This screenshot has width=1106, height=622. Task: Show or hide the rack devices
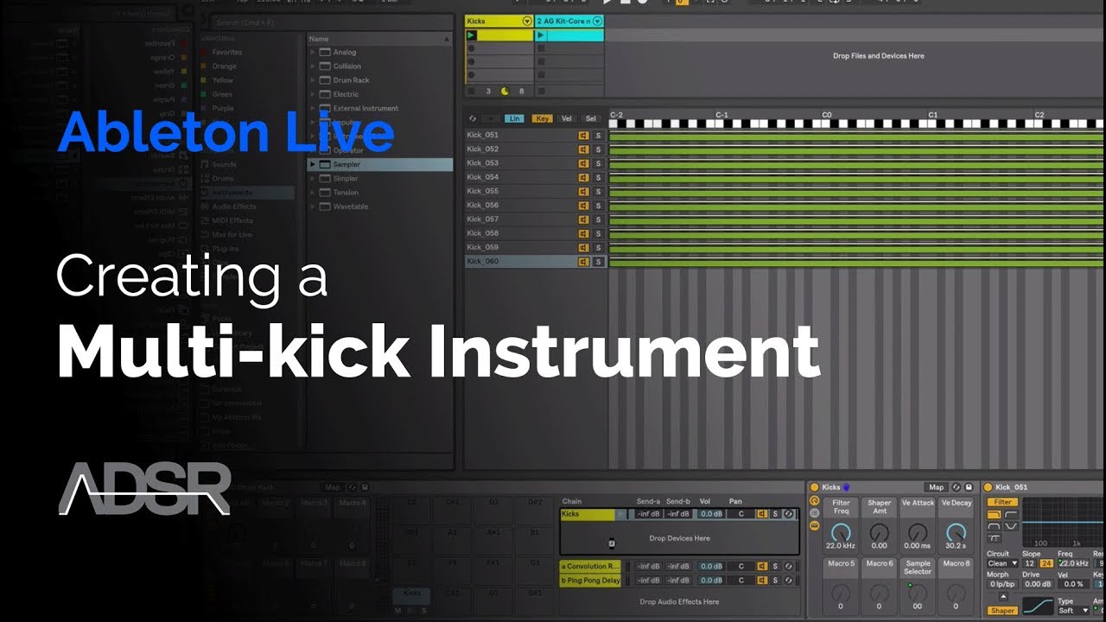pos(814,525)
